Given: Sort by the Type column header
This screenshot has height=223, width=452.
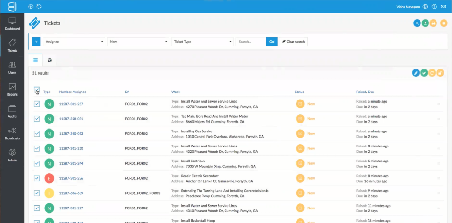Looking at the screenshot, I should (47, 92).
